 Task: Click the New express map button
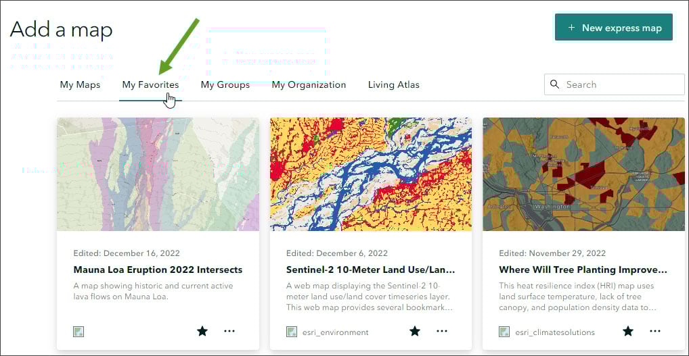(x=614, y=28)
